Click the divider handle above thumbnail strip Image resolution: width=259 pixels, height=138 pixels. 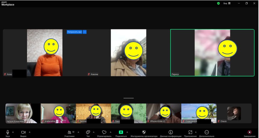pyautogui.click(x=129, y=98)
